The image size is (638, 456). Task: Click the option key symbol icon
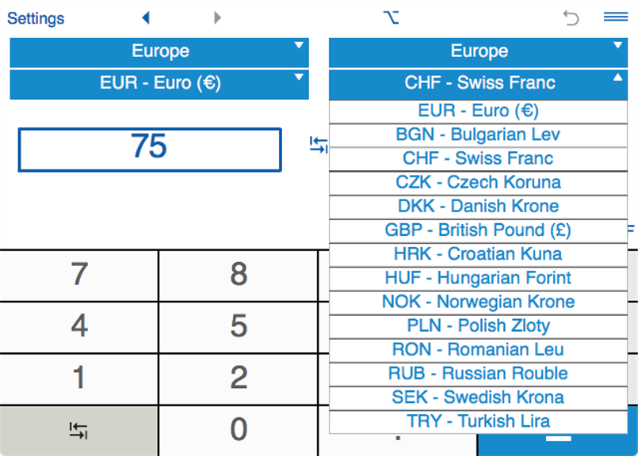click(390, 18)
